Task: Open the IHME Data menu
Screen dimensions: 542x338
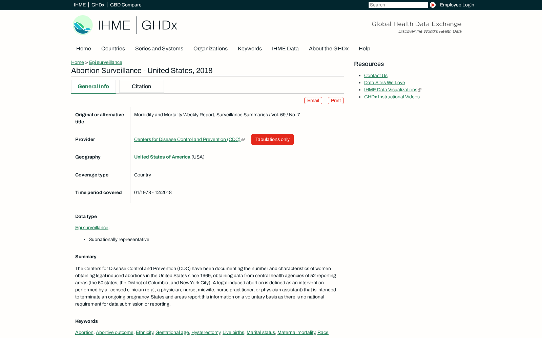Action: [x=285, y=49]
